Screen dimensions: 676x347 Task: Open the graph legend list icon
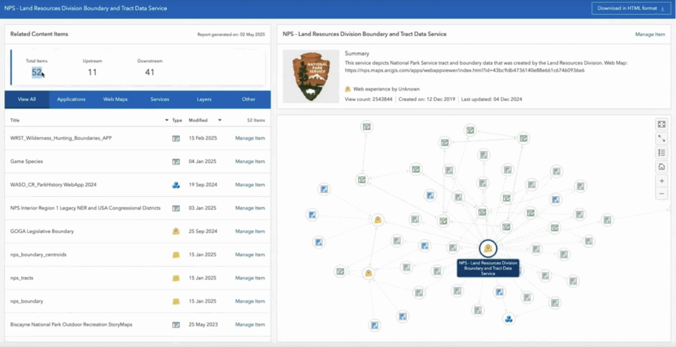pyautogui.click(x=661, y=152)
